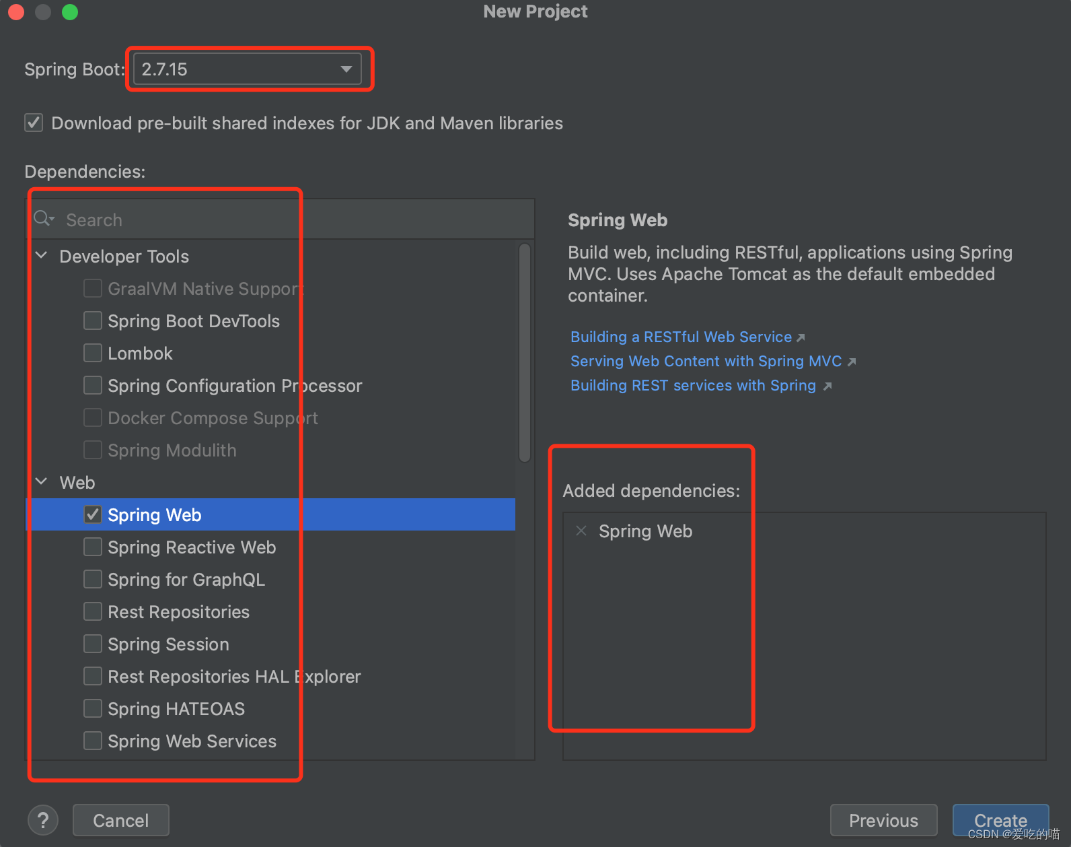1071x847 pixels.
Task: Open the Building REST services with Spring link
Action: coord(692,385)
